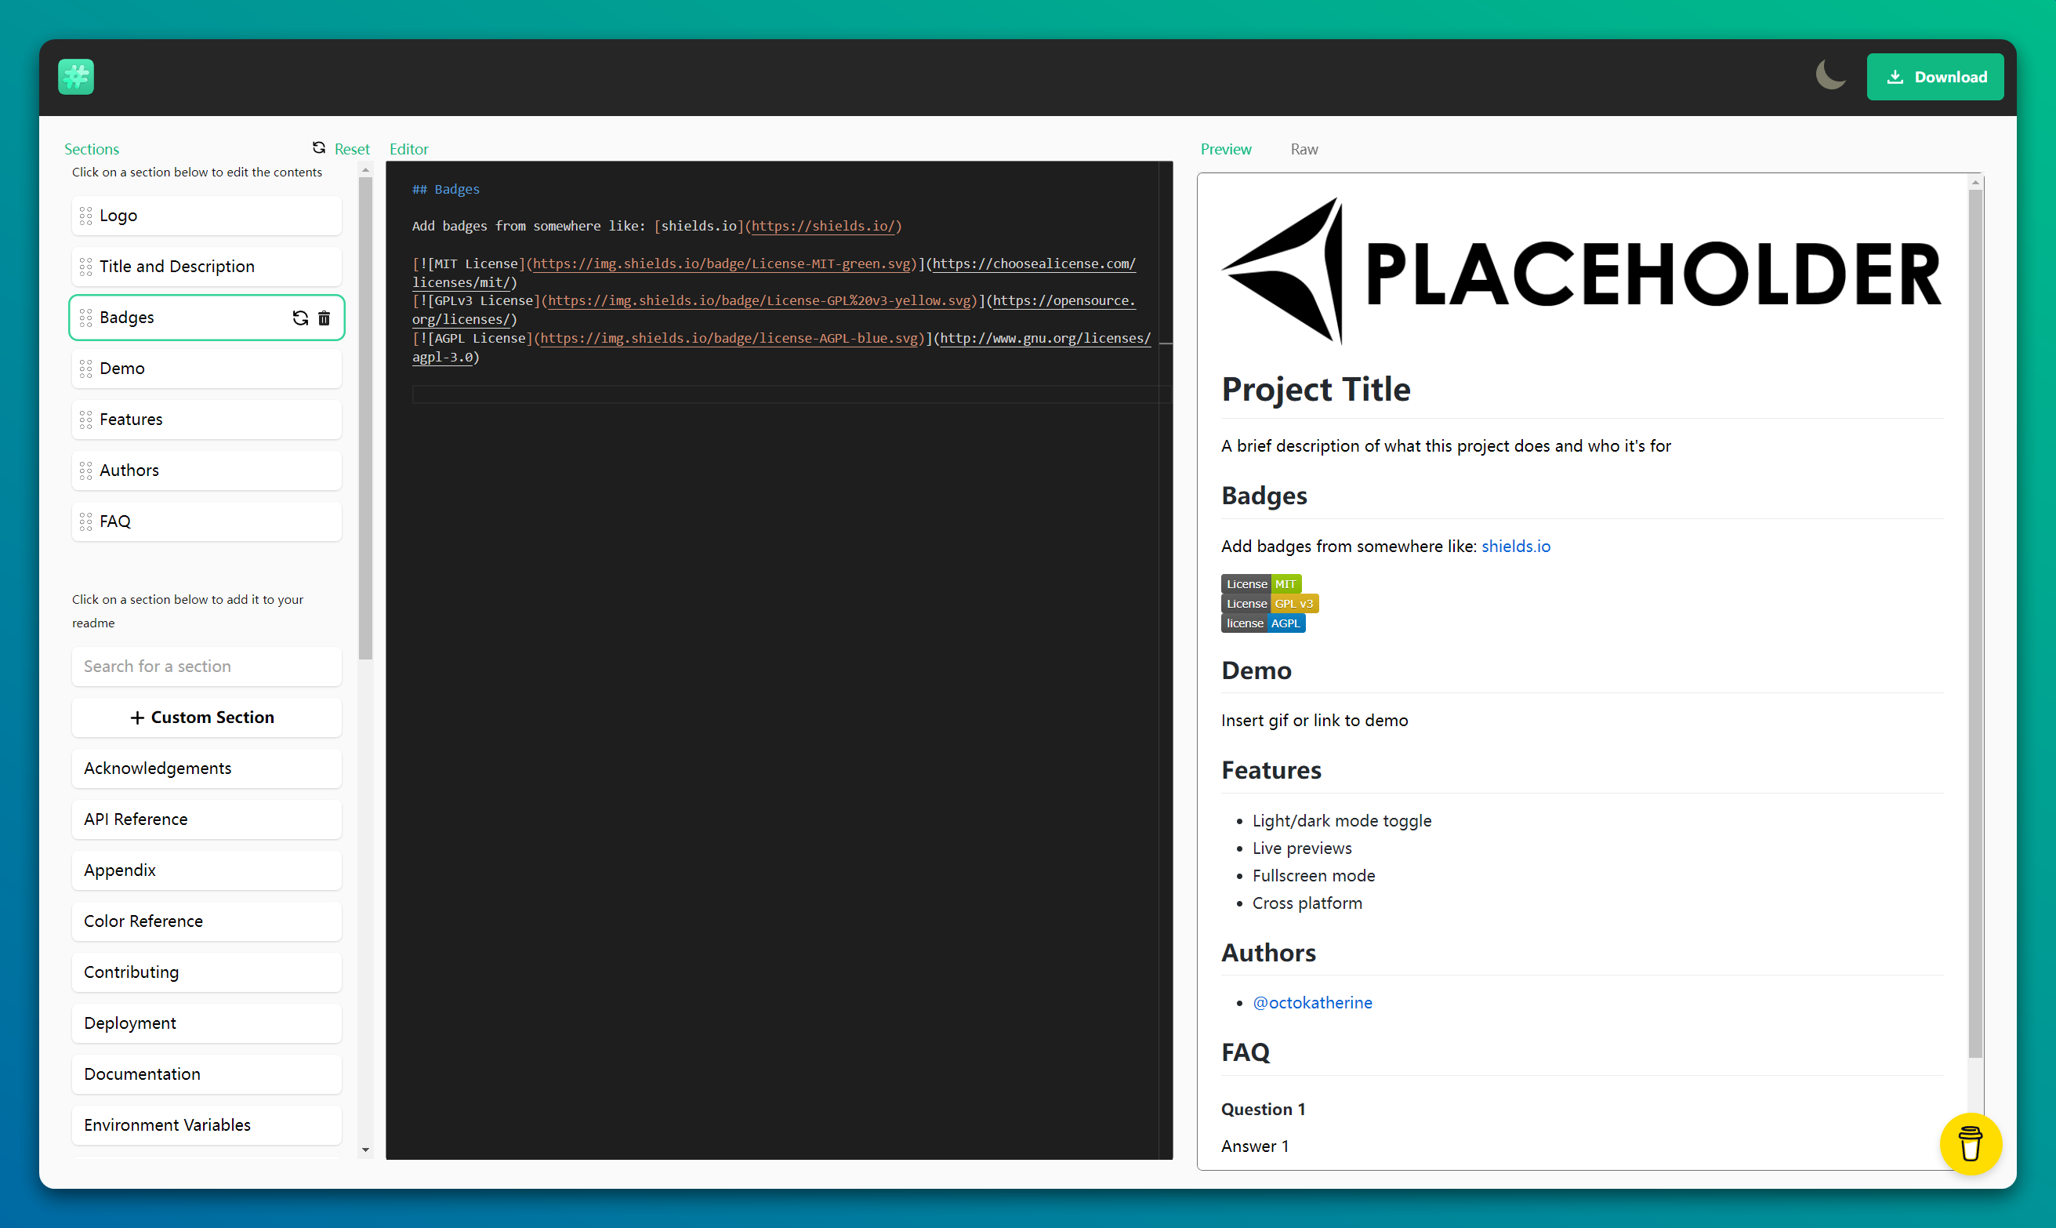Click the Sections column heading
The width and height of the screenshot is (2056, 1228).
tap(92, 149)
